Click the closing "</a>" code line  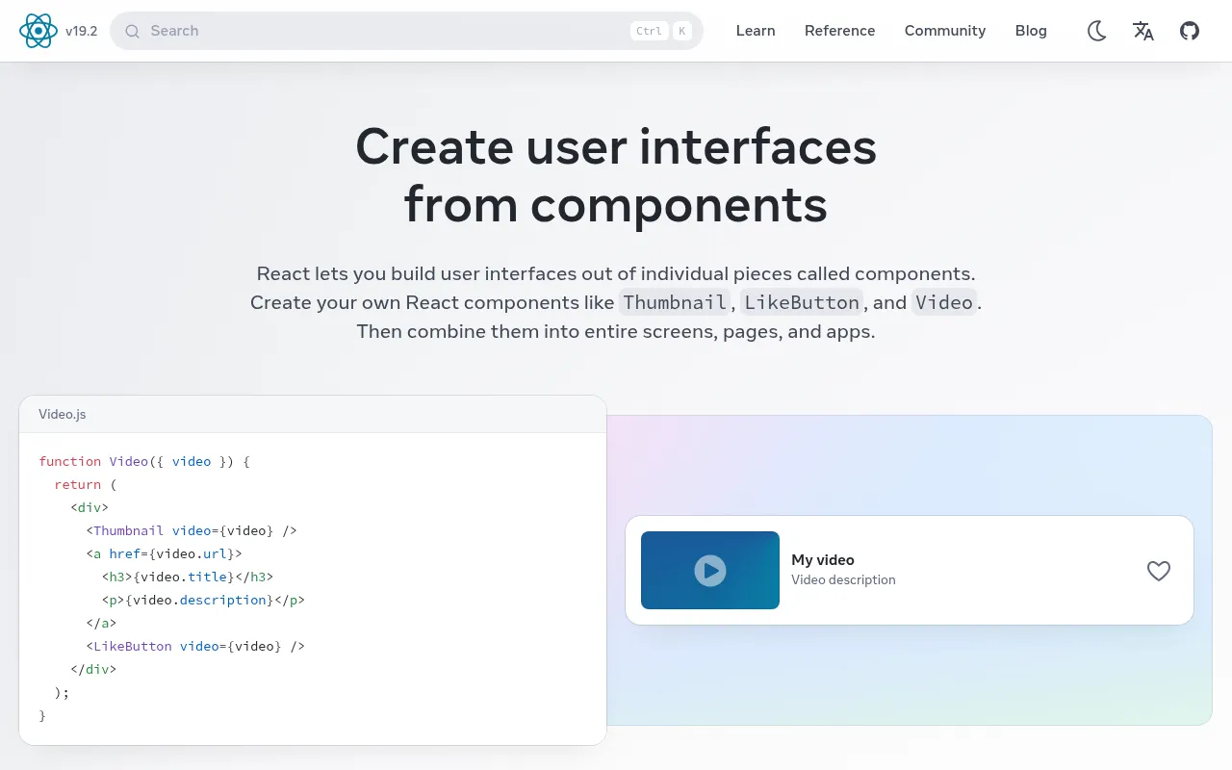click(101, 623)
